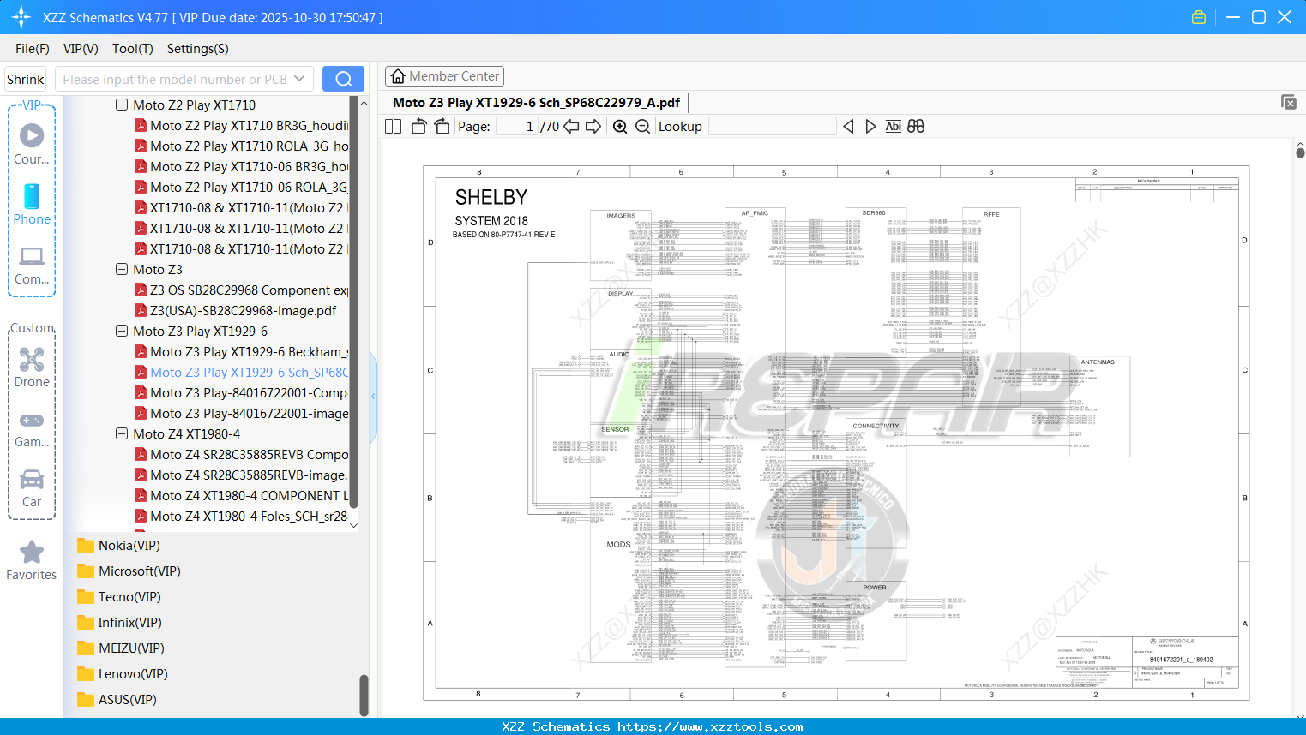
Task: Zoom out of the schematic
Action: click(642, 127)
